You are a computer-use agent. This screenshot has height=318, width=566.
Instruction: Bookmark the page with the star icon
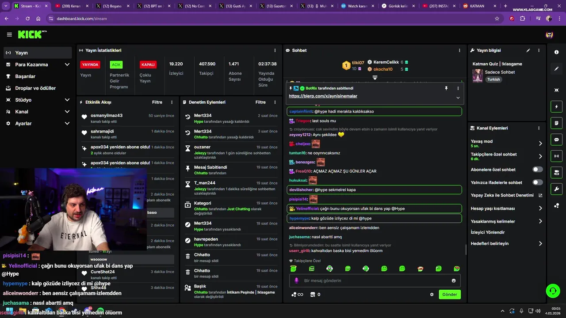[497, 19]
